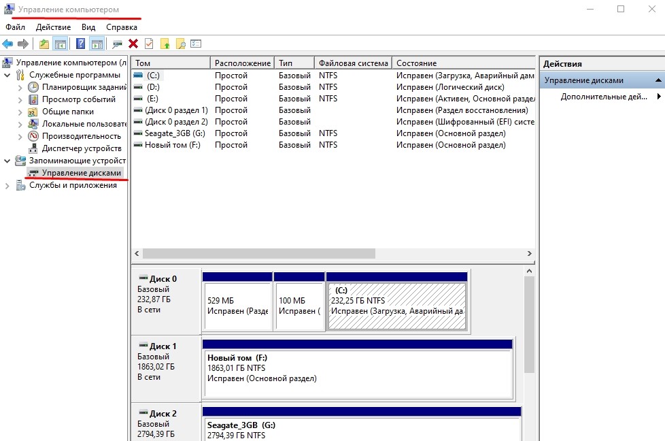Screen dimensions: 665x441
Task: Click the red X delete icon
Action: (x=133, y=44)
